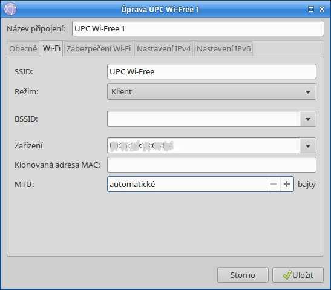This screenshot has width=331, height=290.
Task: Click the MTU label
Action: pyautogui.click(x=24, y=185)
